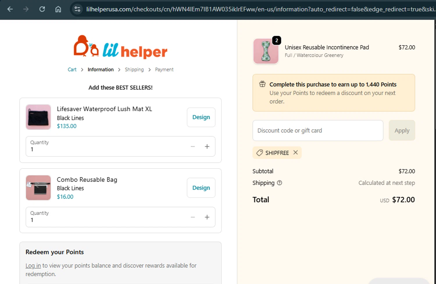Select the Information breadcrumb step
The width and height of the screenshot is (436, 284).
point(101,70)
